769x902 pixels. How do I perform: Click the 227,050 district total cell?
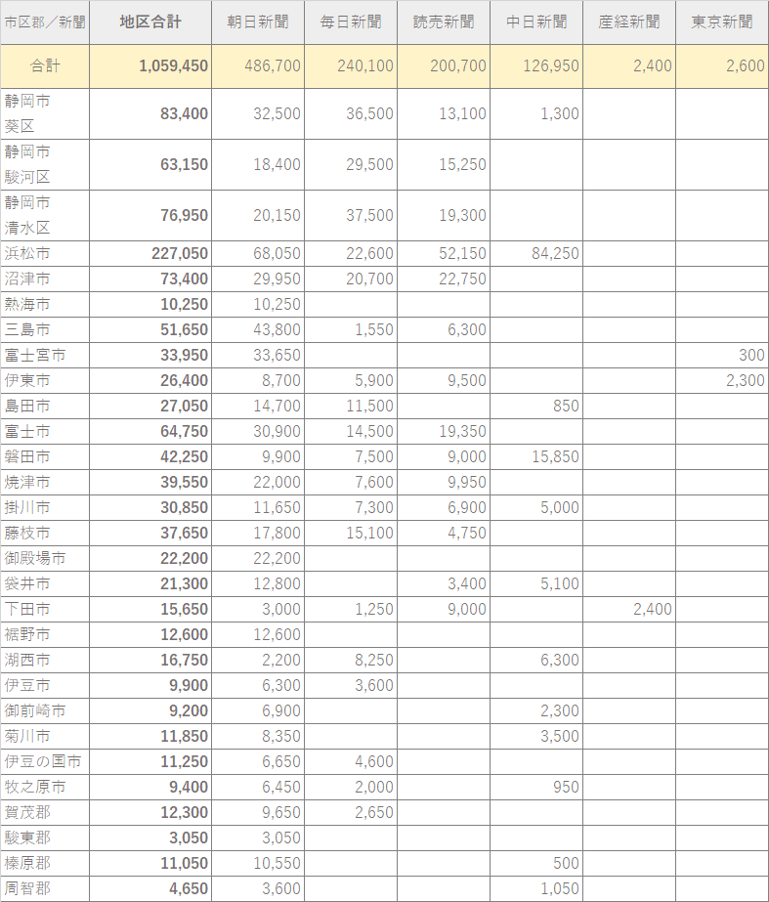point(150,253)
